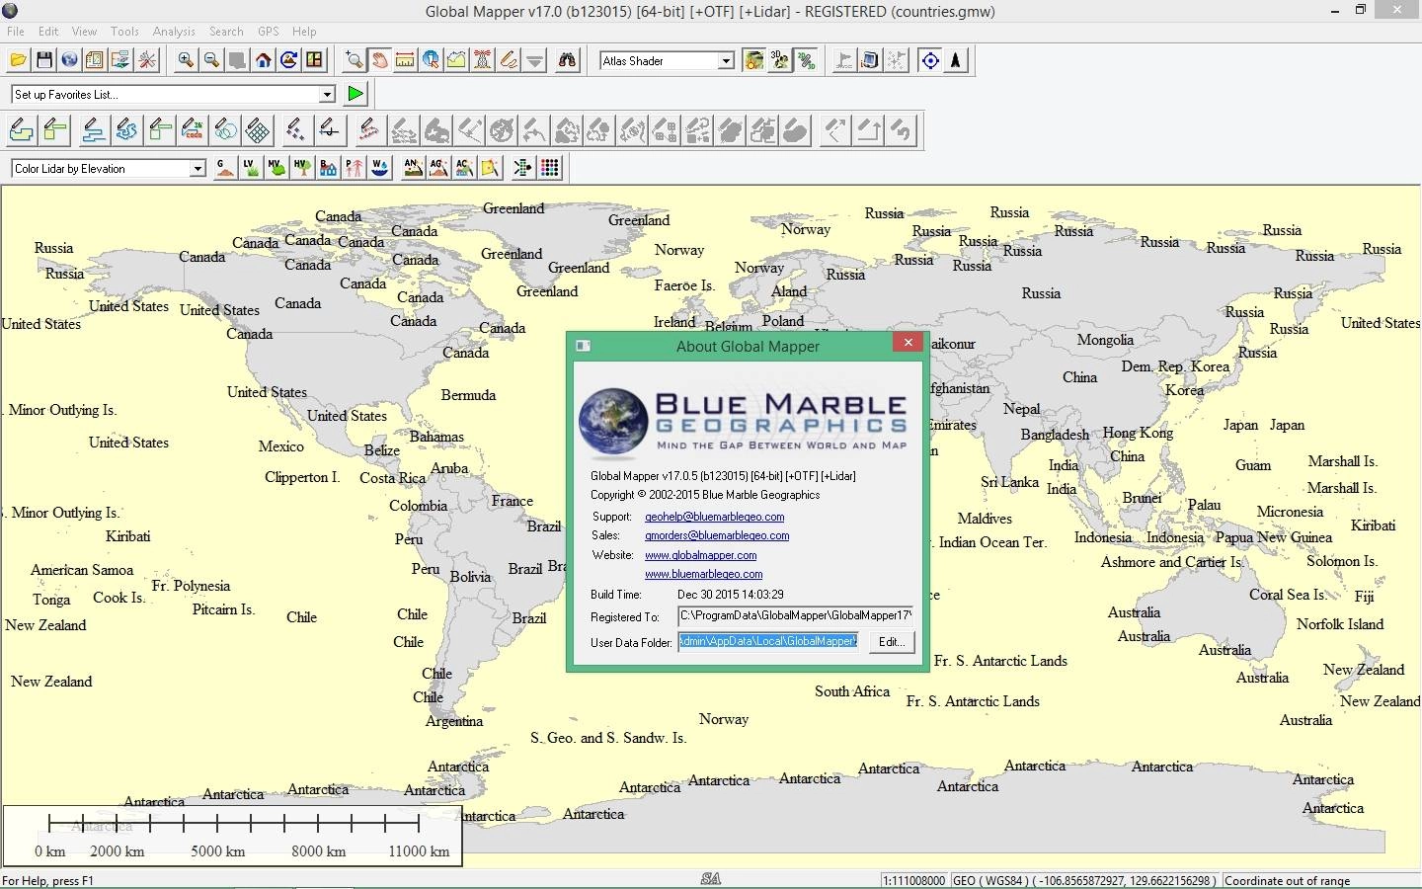Open online data via the globe icon

69,60
